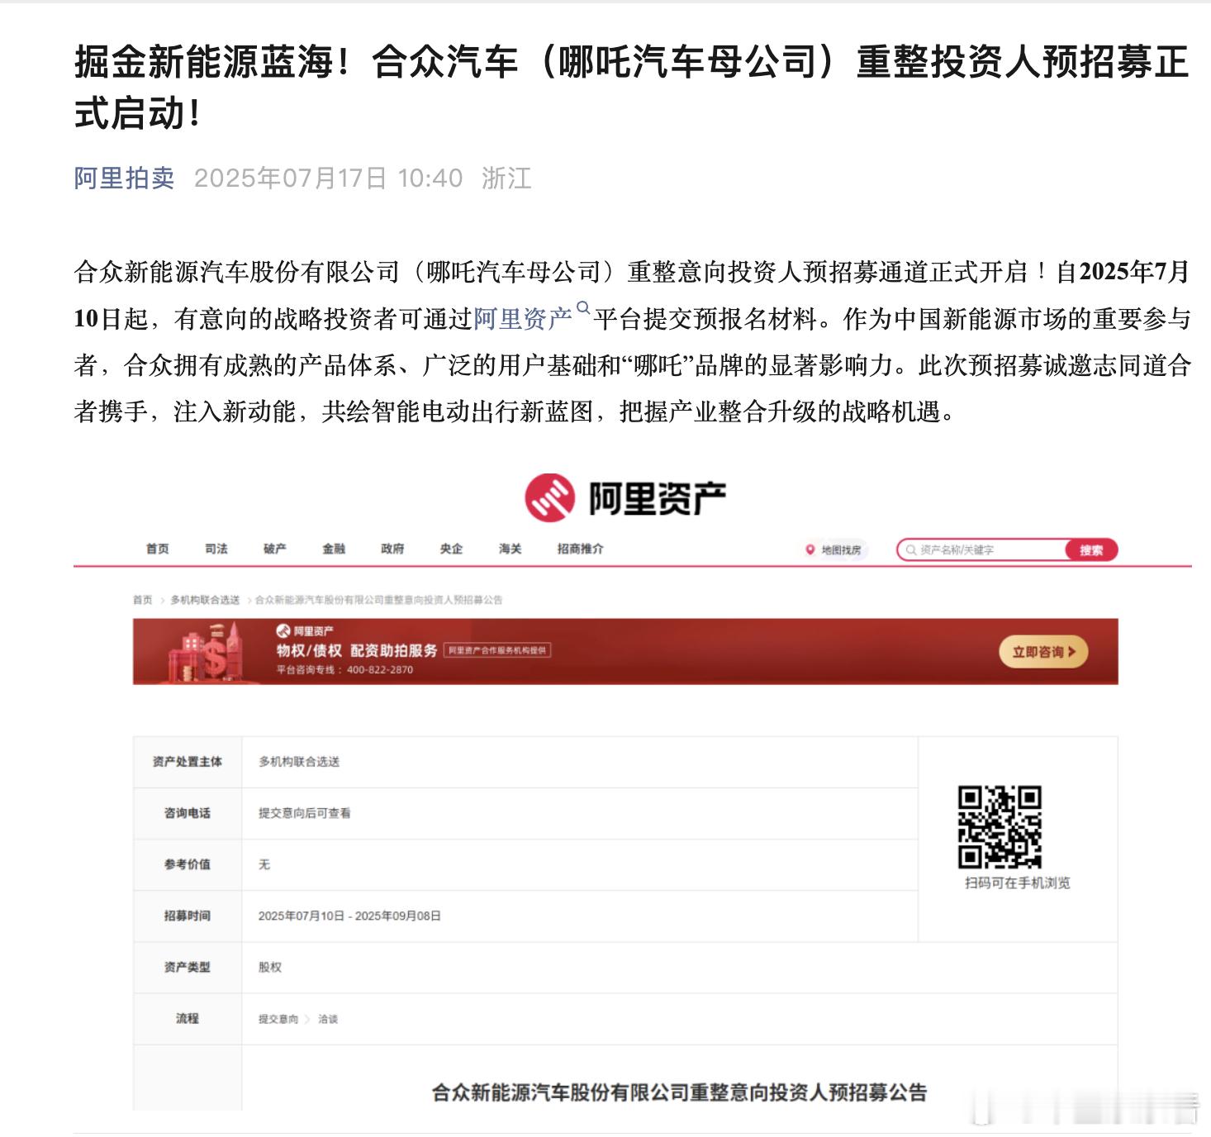Click the 阿里资产 red logo icon

tap(549, 497)
